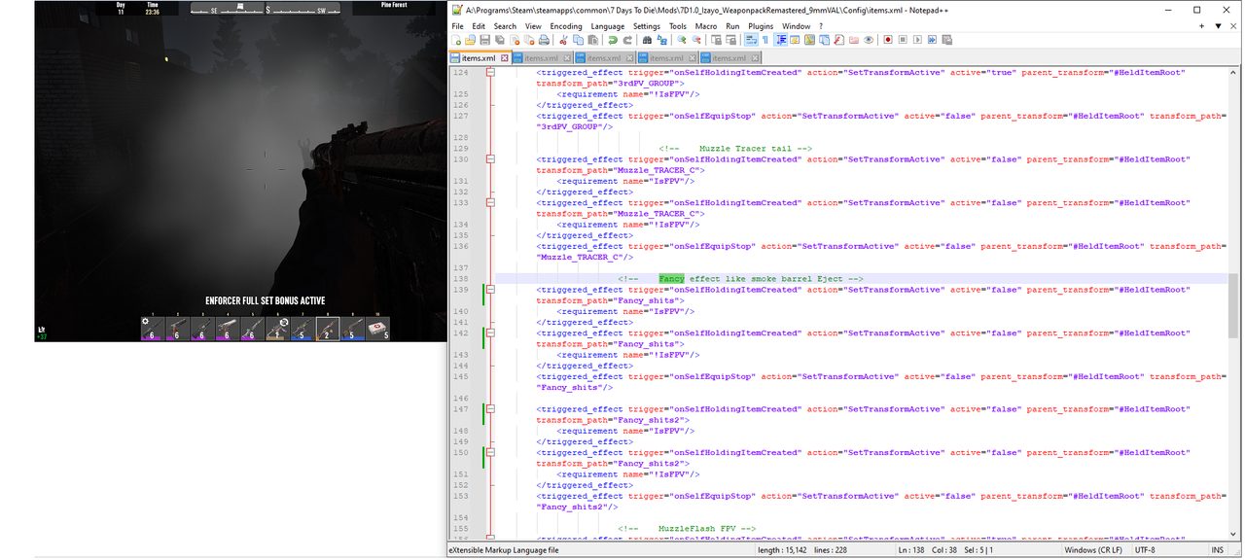Select game toolbelt slot 1 with gear icon
The width and height of the screenshot is (1245, 560).
[x=152, y=329]
